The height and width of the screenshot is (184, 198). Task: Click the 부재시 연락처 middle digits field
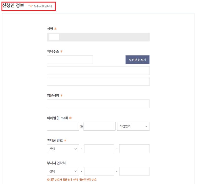[x=99, y=171]
